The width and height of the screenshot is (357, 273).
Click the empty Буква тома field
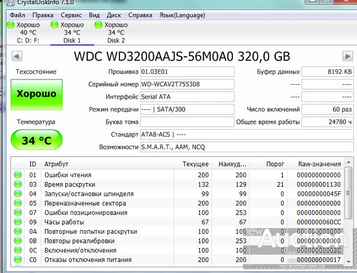click(187, 122)
